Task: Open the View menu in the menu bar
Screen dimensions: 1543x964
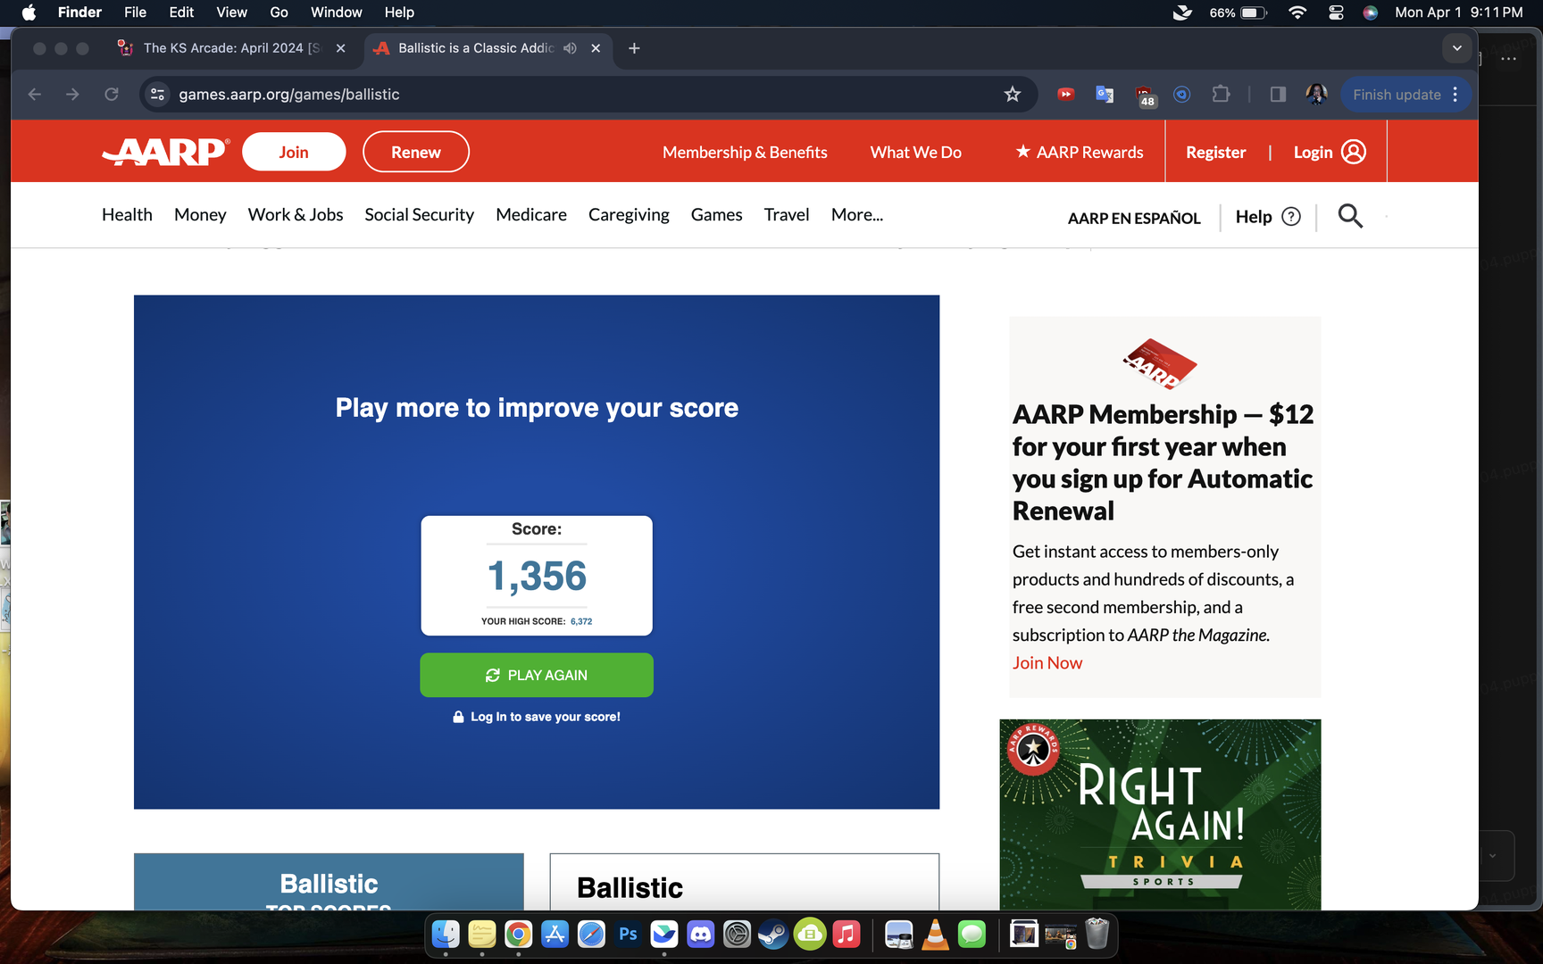Action: (x=231, y=12)
